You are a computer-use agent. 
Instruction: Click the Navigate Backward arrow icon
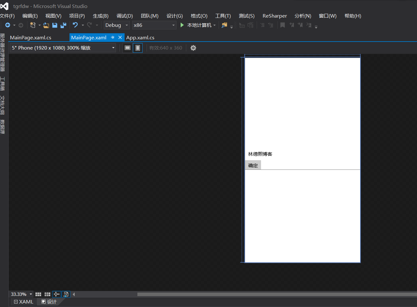pyautogui.click(x=8, y=25)
